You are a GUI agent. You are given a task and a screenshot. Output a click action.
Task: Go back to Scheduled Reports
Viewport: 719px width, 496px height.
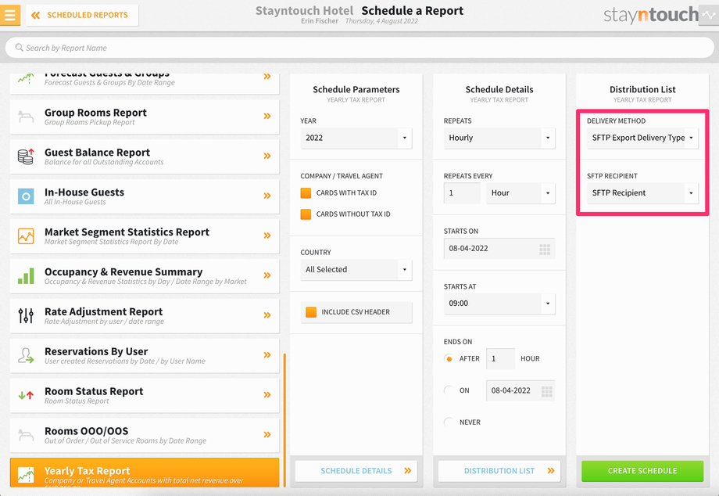tap(82, 15)
